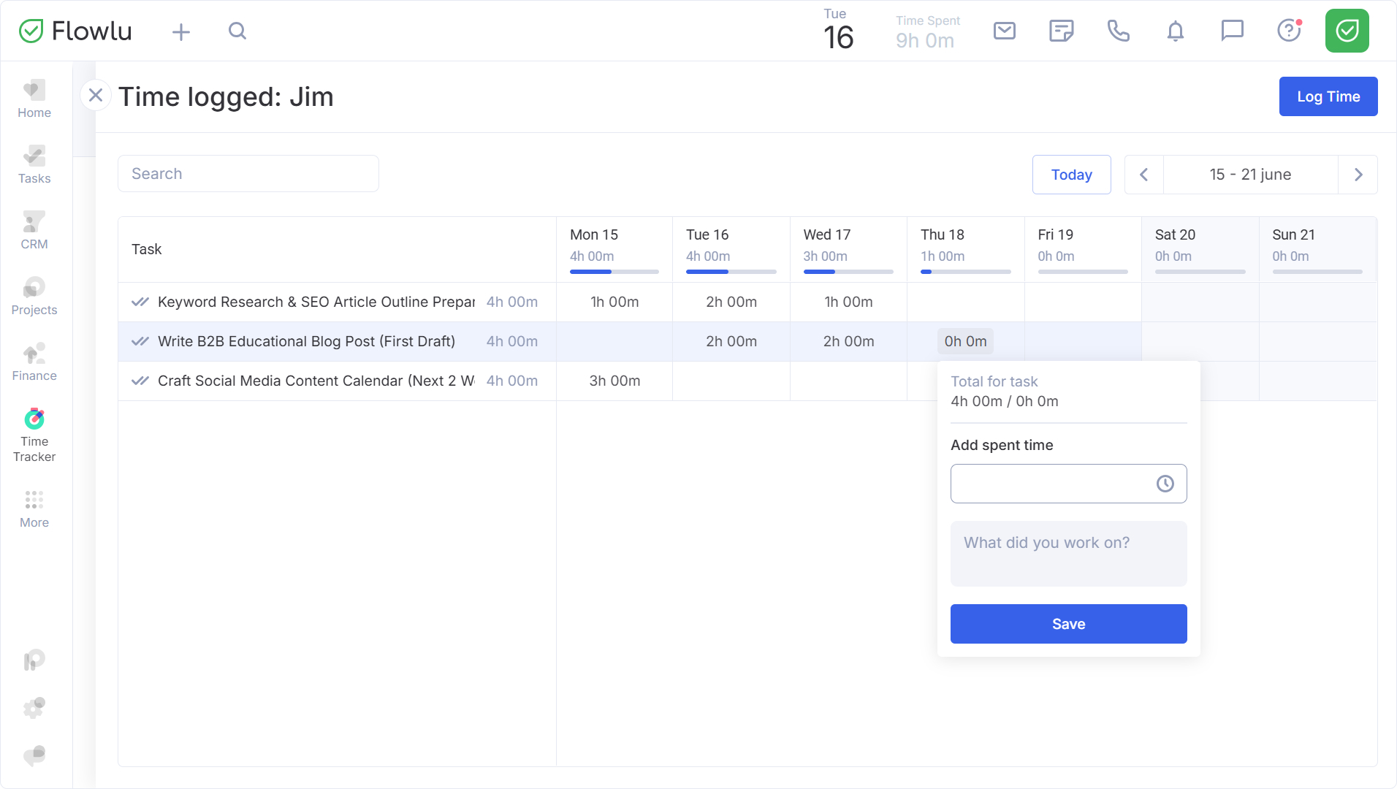This screenshot has height=789, width=1397.
Task: Click 3h 00m cell for Craft Social Media Monday
Action: [614, 381]
